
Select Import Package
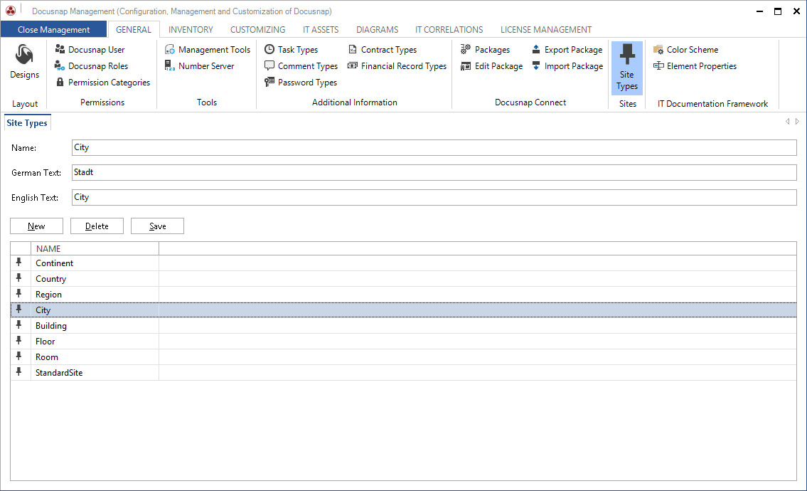click(567, 66)
